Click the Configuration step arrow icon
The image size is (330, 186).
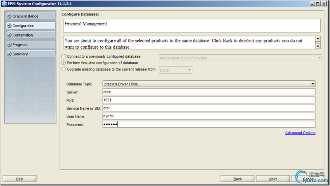(9, 26)
